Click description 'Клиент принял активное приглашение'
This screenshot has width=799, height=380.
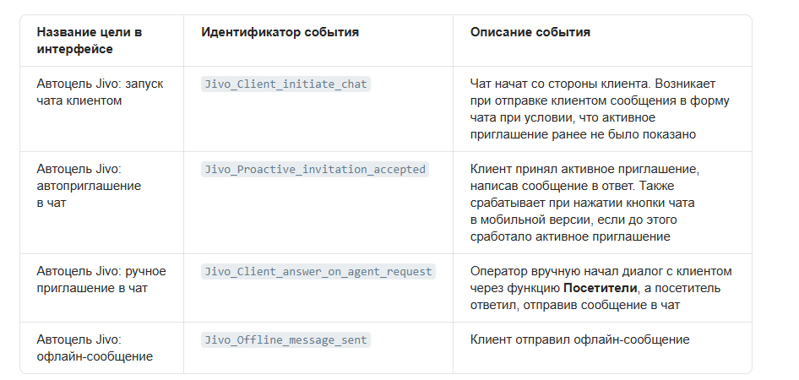coord(581,169)
